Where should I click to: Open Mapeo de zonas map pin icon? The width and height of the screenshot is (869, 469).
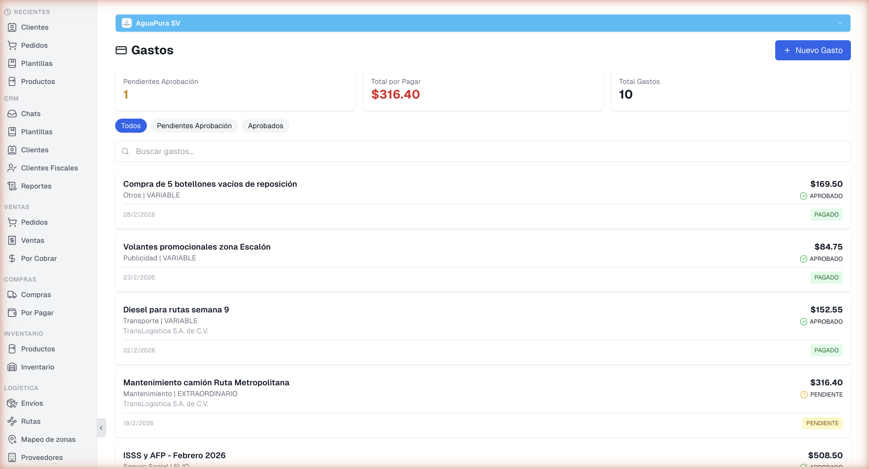pos(13,439)
